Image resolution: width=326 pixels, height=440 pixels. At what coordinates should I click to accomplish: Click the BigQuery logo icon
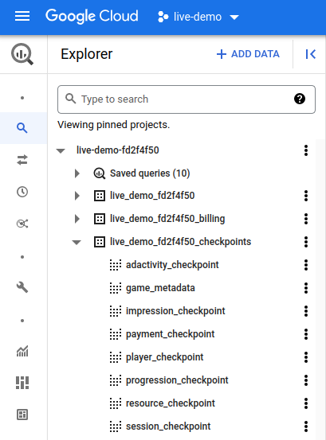(x=22, y=54)
